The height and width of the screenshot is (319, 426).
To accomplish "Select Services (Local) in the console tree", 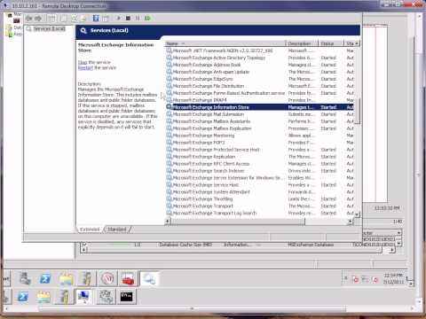I will point(49,28).
